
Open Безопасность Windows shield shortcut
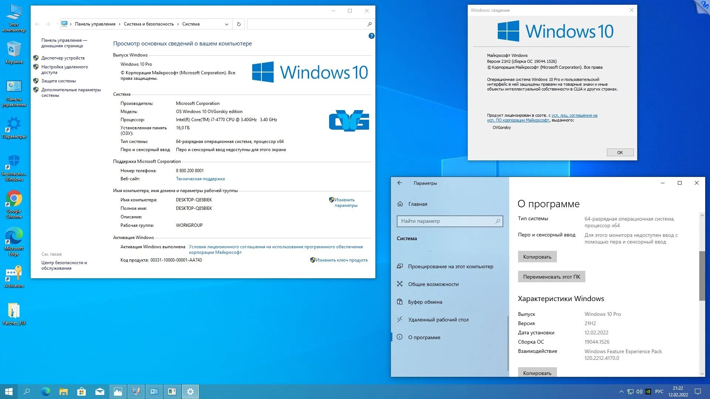point(14,168)
